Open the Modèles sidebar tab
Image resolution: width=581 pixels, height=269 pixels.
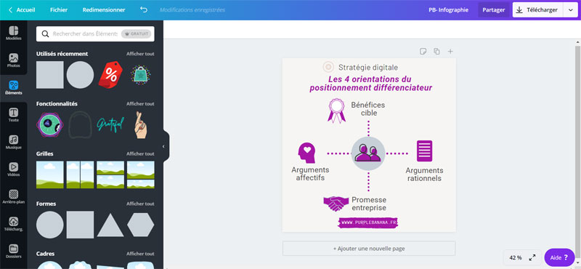tap(13, 33)
